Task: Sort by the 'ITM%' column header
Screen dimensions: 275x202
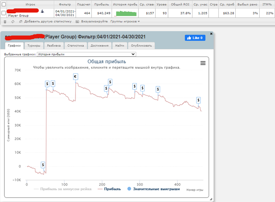Action: 267,4
